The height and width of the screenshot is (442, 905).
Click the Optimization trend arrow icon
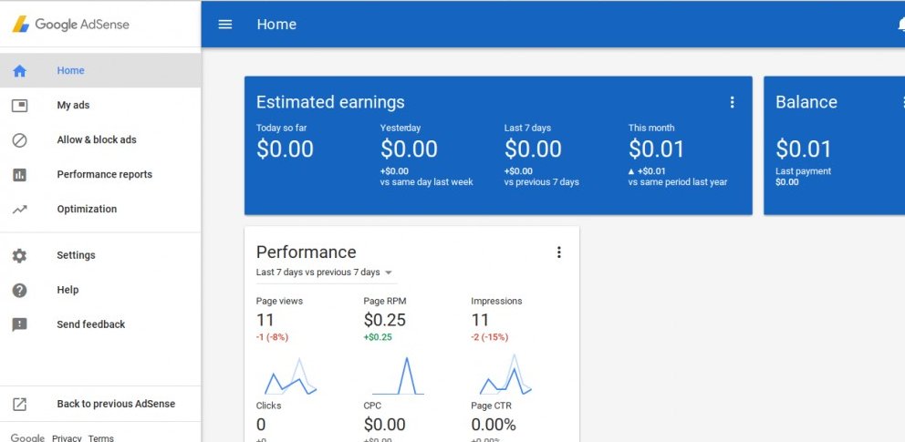(x=20, y=210)
